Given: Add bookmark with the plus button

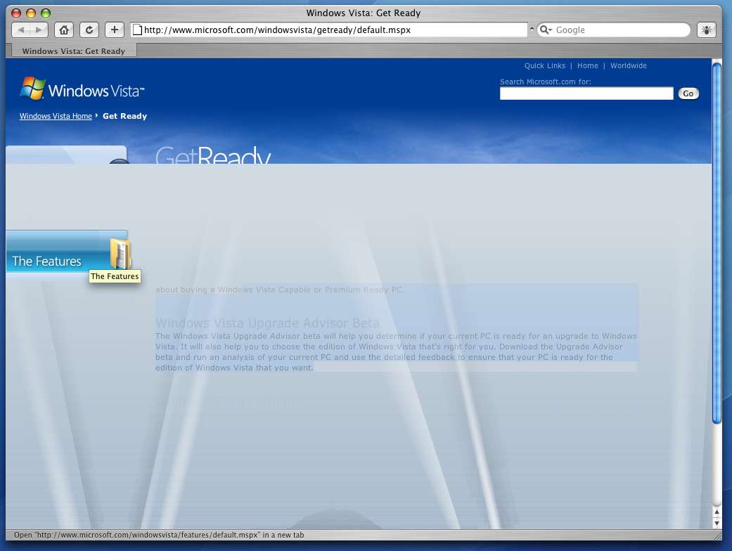Looking at the screenshot, I should point(115,30).
